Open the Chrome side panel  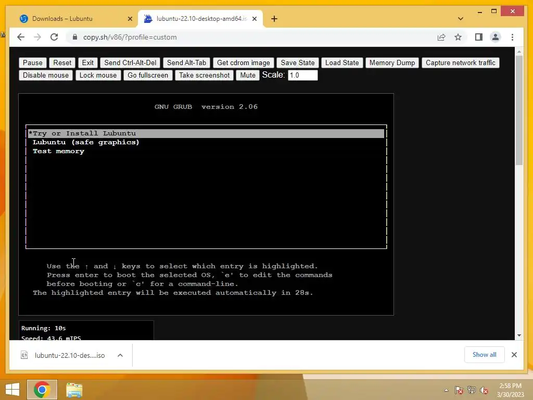point(479,37)
